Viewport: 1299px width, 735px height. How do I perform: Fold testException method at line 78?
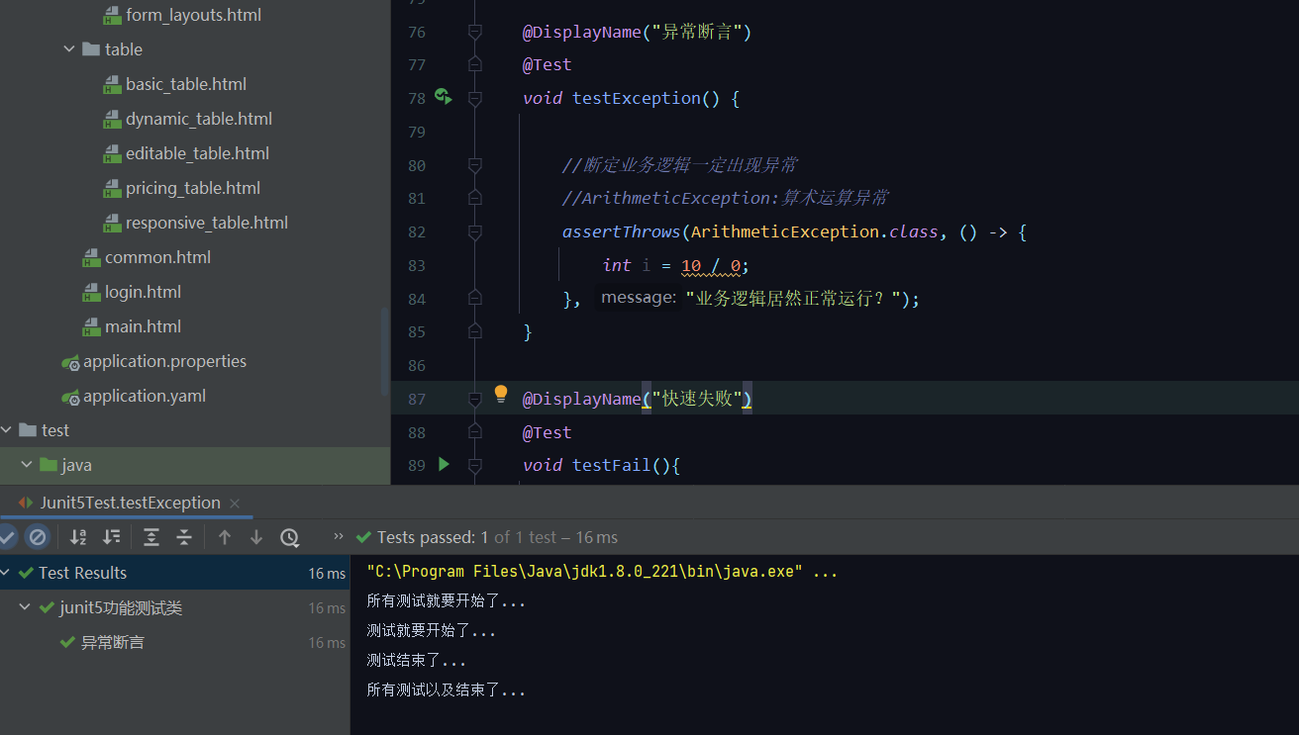click(474, 99)
